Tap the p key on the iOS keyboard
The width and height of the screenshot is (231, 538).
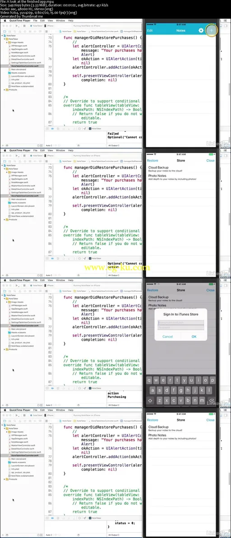tap(212, 380)
